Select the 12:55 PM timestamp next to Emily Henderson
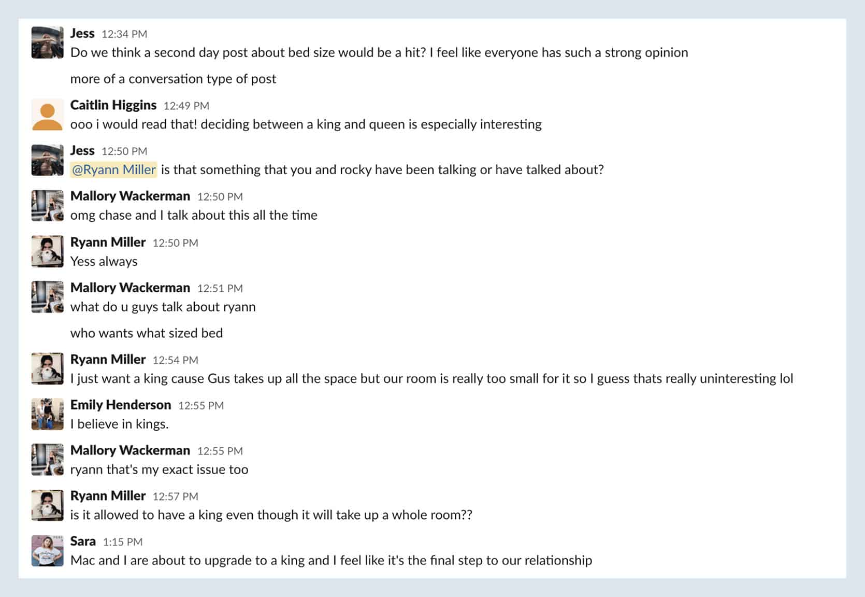The image size is (865, 597). point(201,406)
